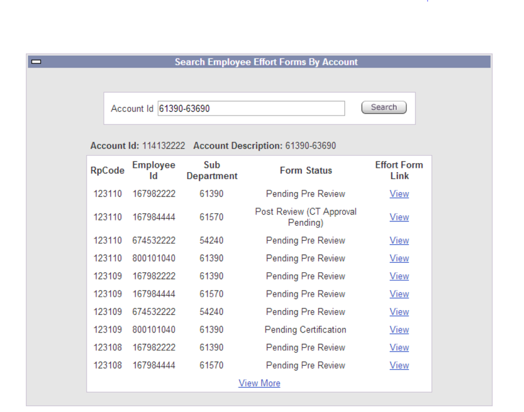Screen dimensions: 524x412
Task: Open View link for 123109, employee 167982222
Action: click(x=399, y=276)
